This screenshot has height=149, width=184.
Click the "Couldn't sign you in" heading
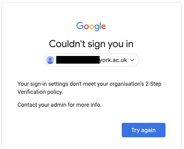tap(91, 44)
